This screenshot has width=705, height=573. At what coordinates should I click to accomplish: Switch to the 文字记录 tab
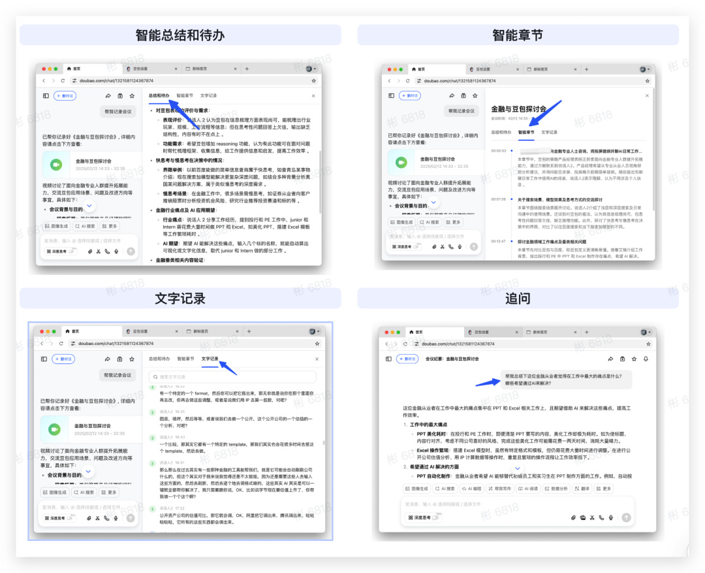pos(209,95)
